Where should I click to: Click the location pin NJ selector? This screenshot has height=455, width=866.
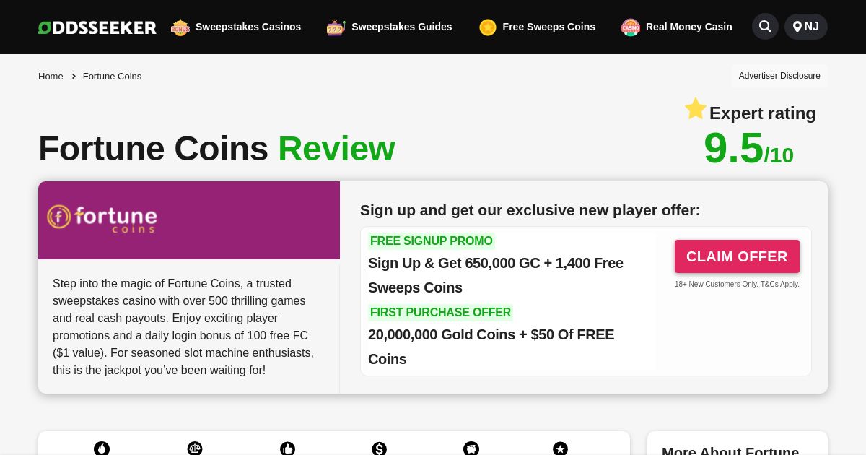point(805,26)
